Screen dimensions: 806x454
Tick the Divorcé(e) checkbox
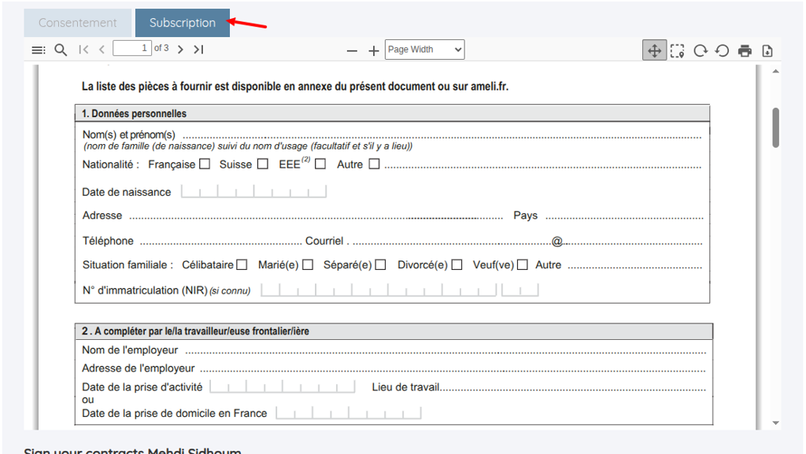pos(457,264)
